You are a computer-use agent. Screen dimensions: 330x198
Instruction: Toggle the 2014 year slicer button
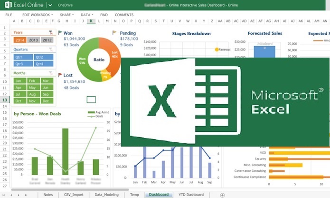tap(20, 40)
